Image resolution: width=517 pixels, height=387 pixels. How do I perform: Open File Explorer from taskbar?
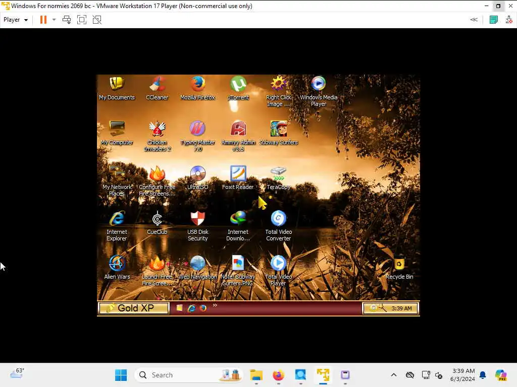pos(256,375)
